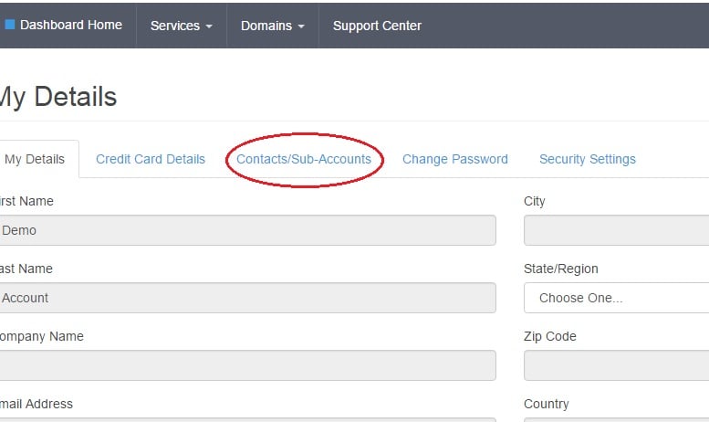Open the Security Settings tab
709x422 pixels.
tap(588, 159)
